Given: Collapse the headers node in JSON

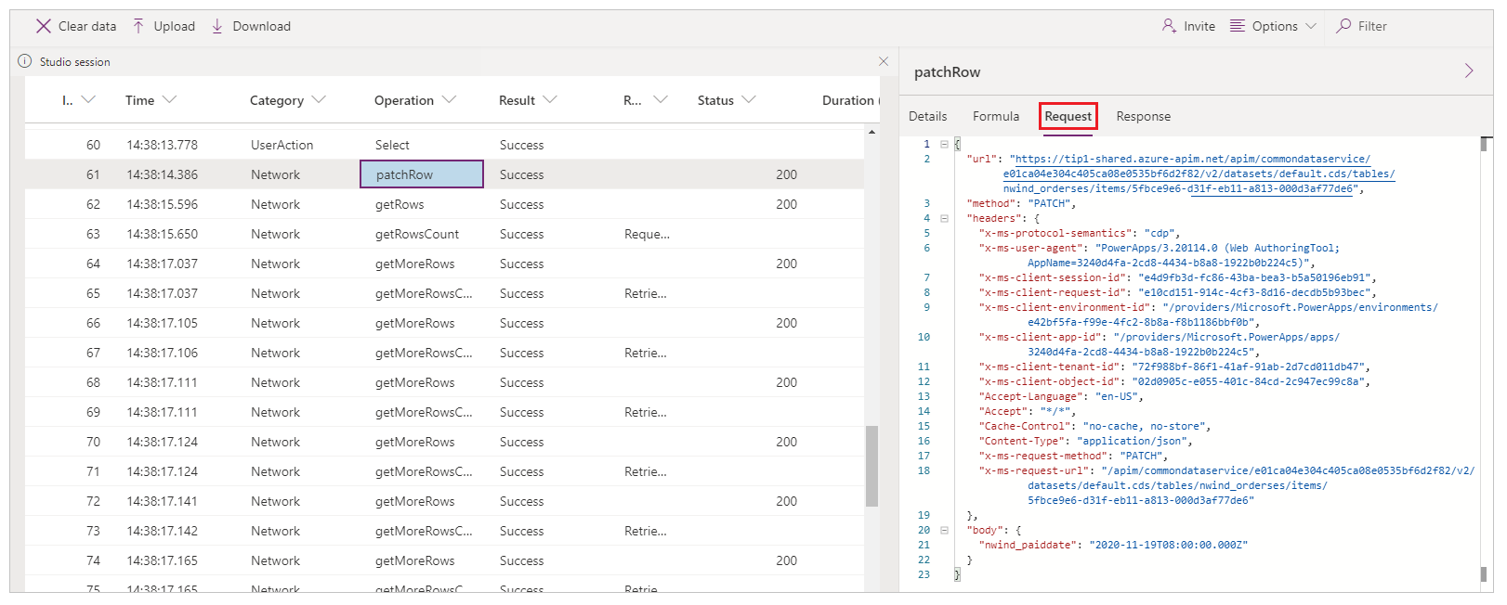Looking at the screenshot, I should [944, 219].
